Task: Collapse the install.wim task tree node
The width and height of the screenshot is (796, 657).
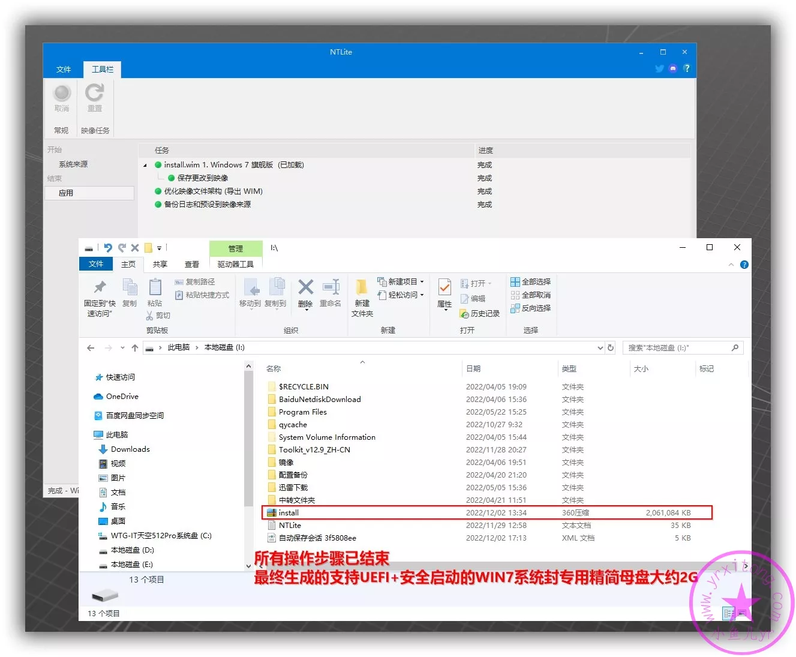Action: (145, 165)
